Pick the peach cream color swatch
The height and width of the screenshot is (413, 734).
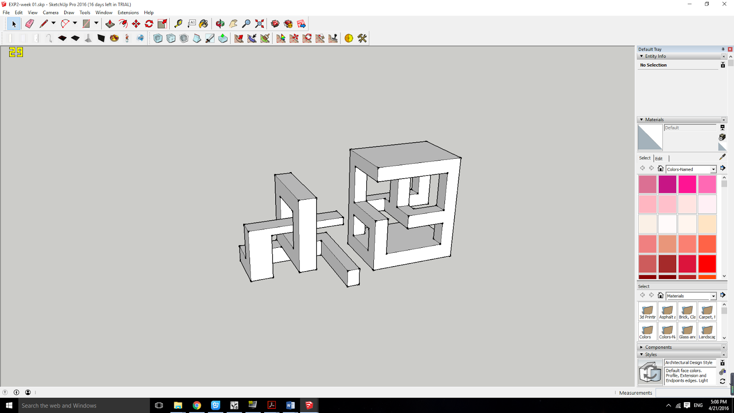[x=707, y=224]
